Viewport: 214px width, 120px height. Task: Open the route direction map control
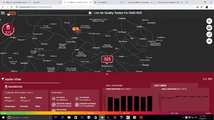point(209,34)
